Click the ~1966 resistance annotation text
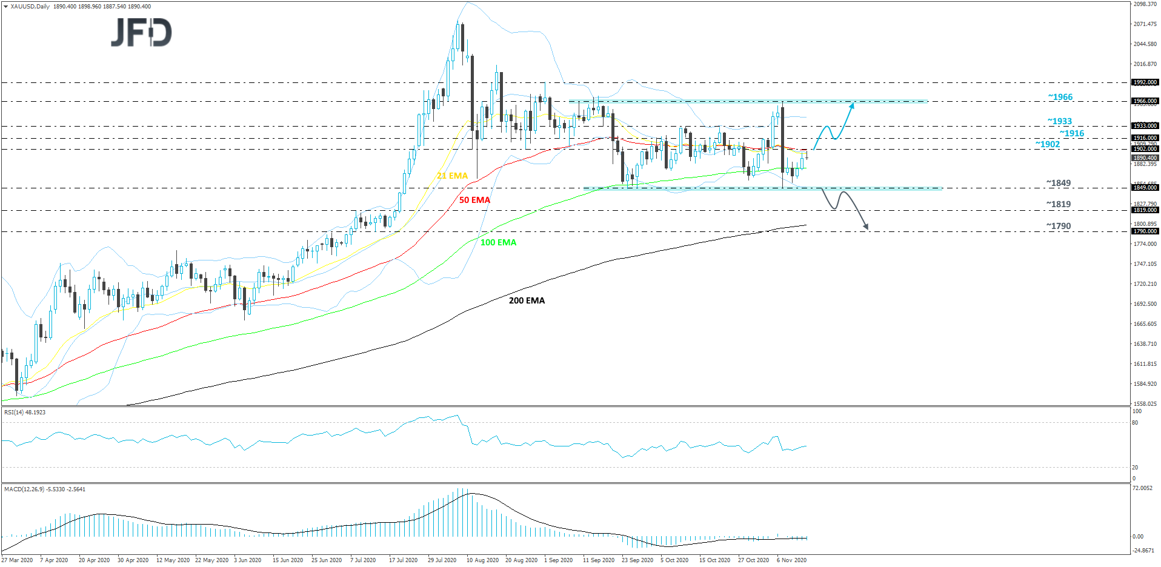Image resolution: width=1161 pixels, height=567 pixels. [1060, 97]
